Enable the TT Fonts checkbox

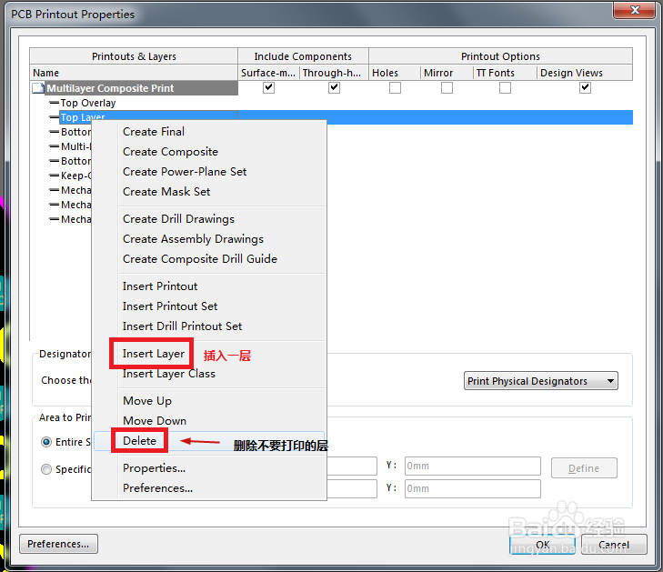pos(505,87)
